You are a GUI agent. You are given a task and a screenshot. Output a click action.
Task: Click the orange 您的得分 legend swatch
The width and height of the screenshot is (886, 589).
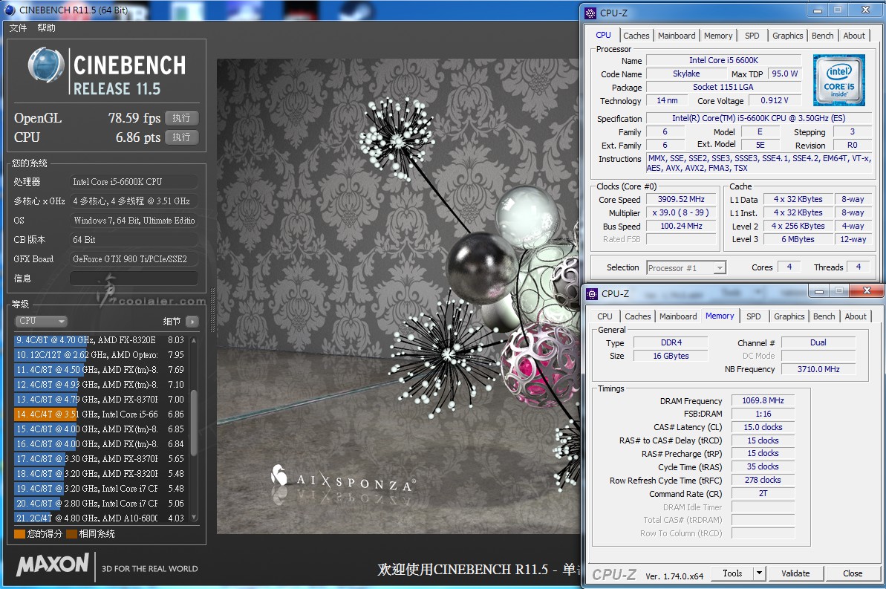pos(19,534)
